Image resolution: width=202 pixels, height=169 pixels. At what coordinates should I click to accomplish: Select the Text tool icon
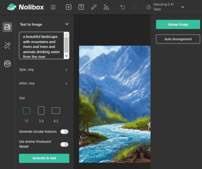tap(81, 7)
